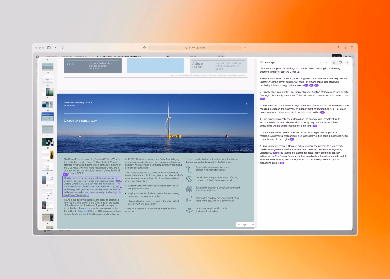Add a New view tab
390x279 pixels.
63,231
